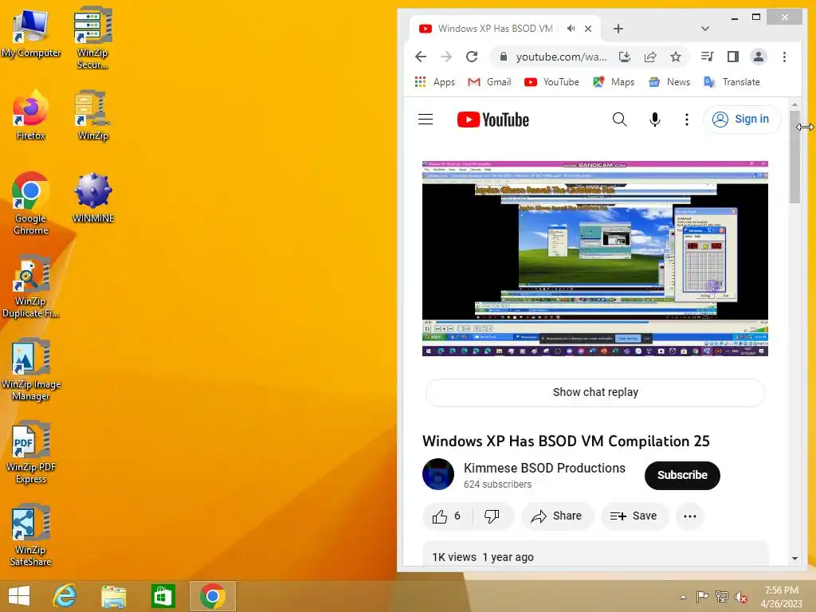The width and height of the screenshot is (816, 612).
Task: Click the address bar URL
Action: [562, 57]
